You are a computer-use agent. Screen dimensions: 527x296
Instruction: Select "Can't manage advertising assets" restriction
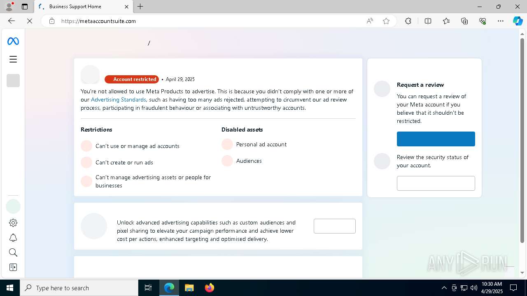pos(153,181)
